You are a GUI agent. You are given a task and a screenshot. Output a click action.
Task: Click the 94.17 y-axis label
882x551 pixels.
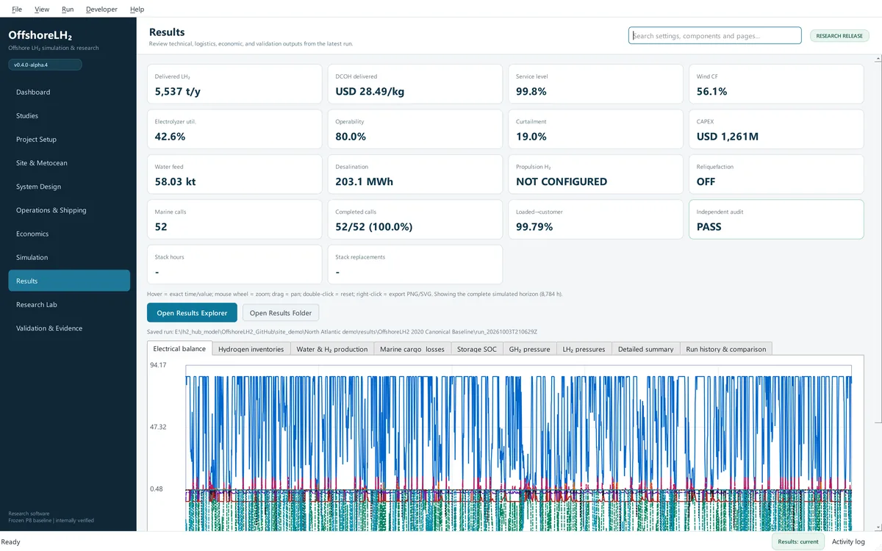point(158,365)
